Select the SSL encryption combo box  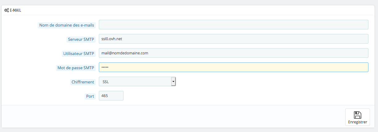pos(137,82)
